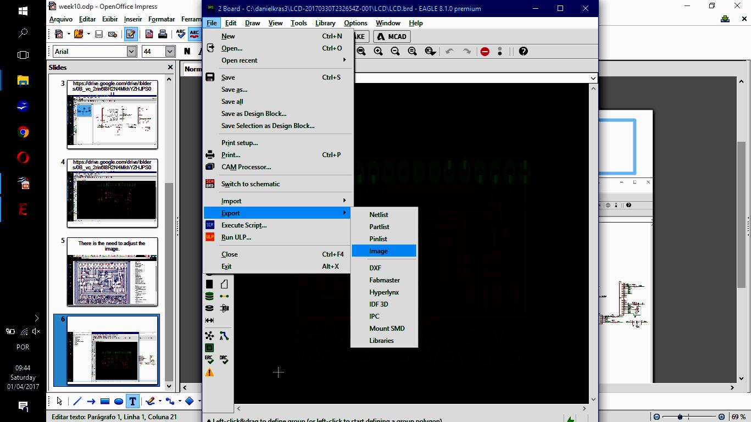The width and height of the screenshot is (751, 422).
Task: Launch Google Chrome from taskbar
Action: click(23, 132)
